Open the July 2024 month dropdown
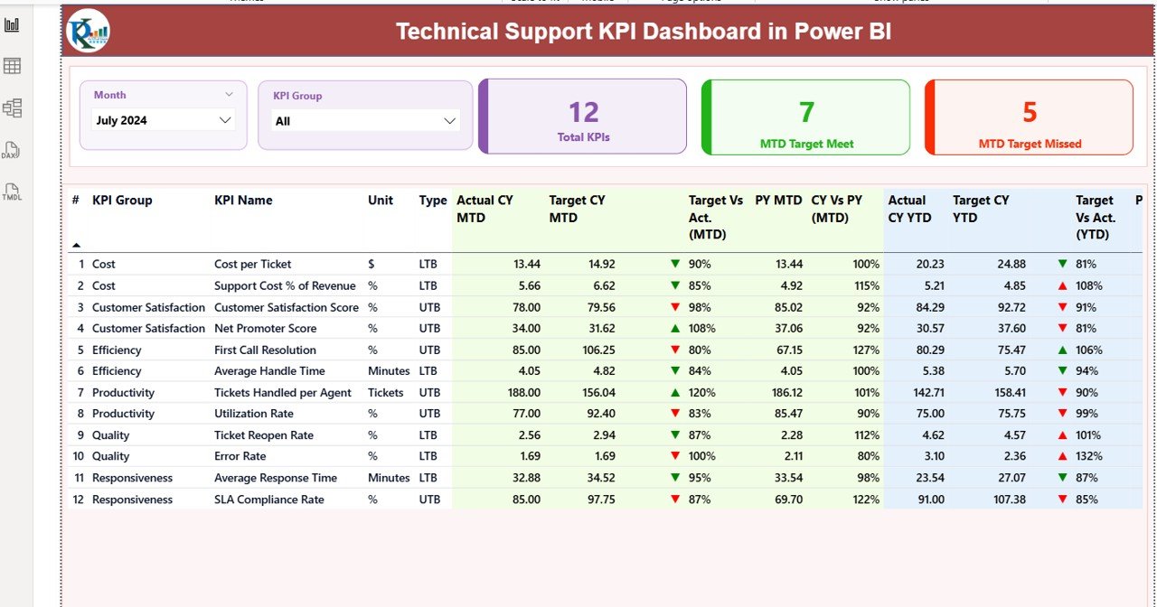Image resolution: width=1157 pixels, height=607 pixels. coord(164,120)
